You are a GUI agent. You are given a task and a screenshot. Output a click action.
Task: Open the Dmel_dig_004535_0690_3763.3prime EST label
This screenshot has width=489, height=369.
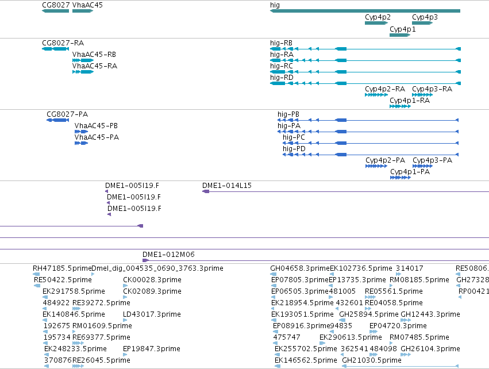click(158, 268)
